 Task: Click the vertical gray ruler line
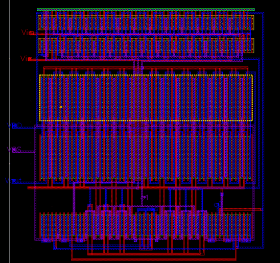10,132
